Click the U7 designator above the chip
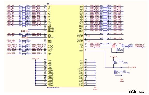 [x=48, y=4]
